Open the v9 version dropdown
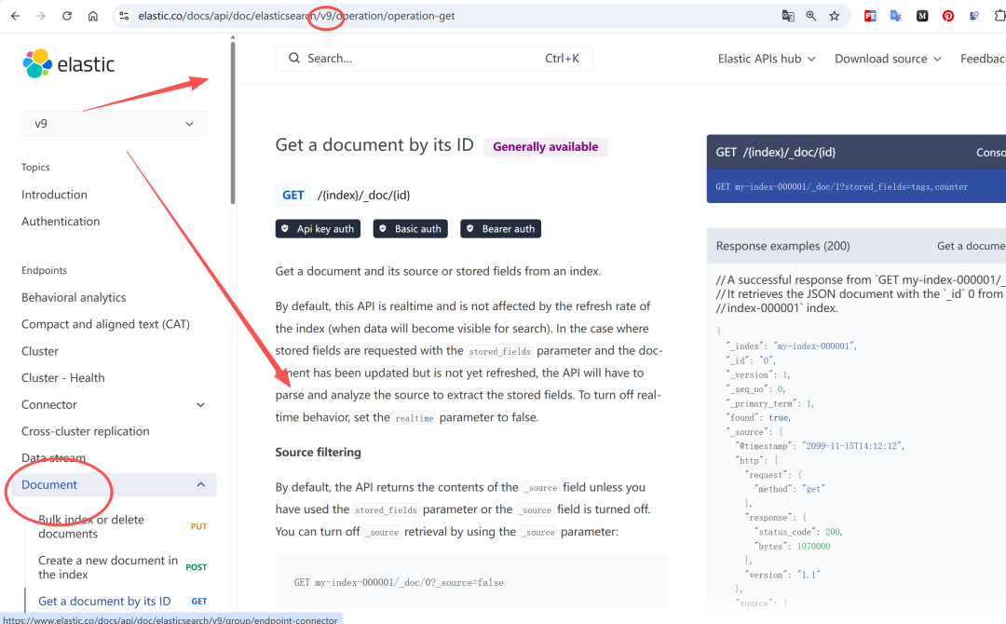1006x624 pixels. coord(115,124)
